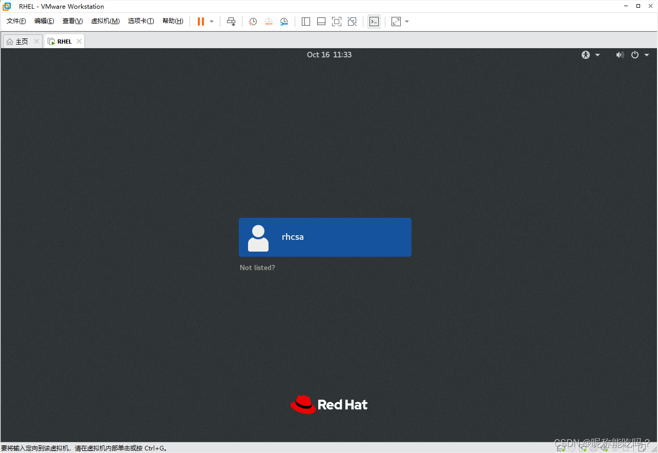This screenshot has width=658, height=453.
Task: Expand the stretch mode dropdown arrow
Action: [407, 22]
